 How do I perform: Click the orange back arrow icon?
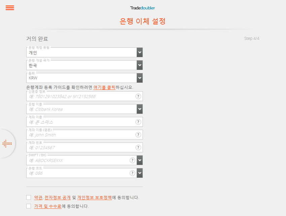click(x=7, y=143)
